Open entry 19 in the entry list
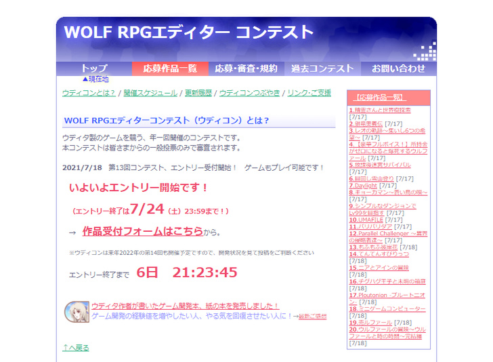Image resolution: width=493 pixels, height=362 pixels. pos(370,323)
